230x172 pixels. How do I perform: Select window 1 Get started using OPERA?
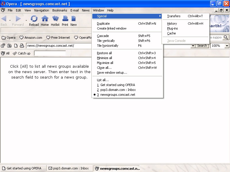117,85
